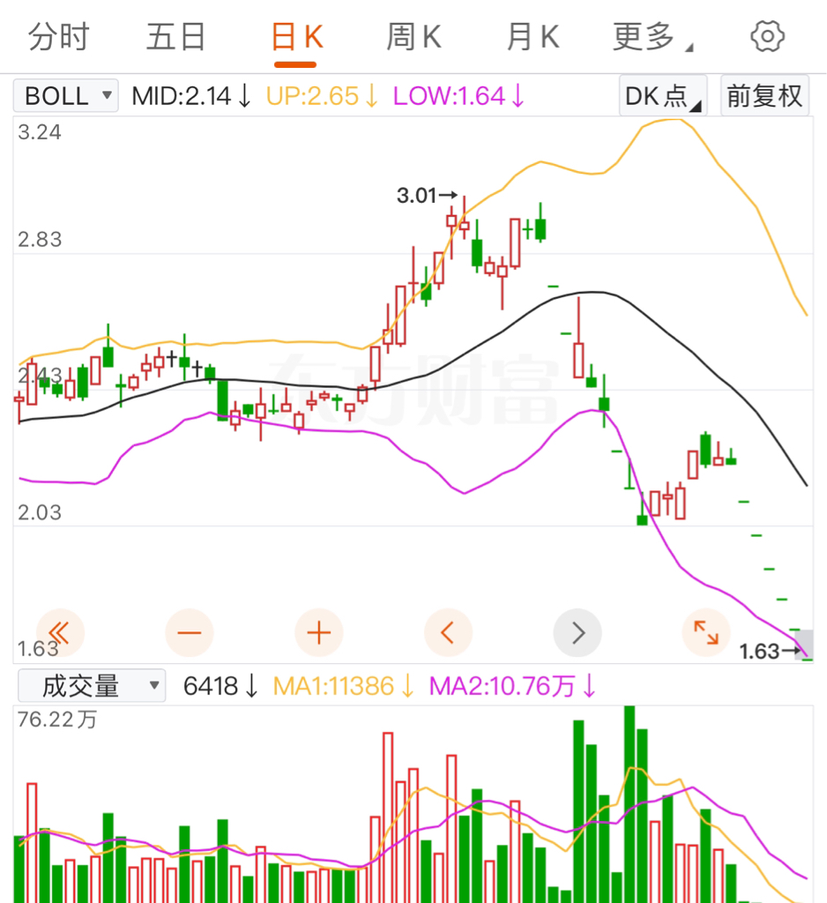Image resolution: width=827 pixels, height=903 pixels.
Task: Move chart right with the gray right-chevron button
Action: pyautogui.click(x=577, y=633)
